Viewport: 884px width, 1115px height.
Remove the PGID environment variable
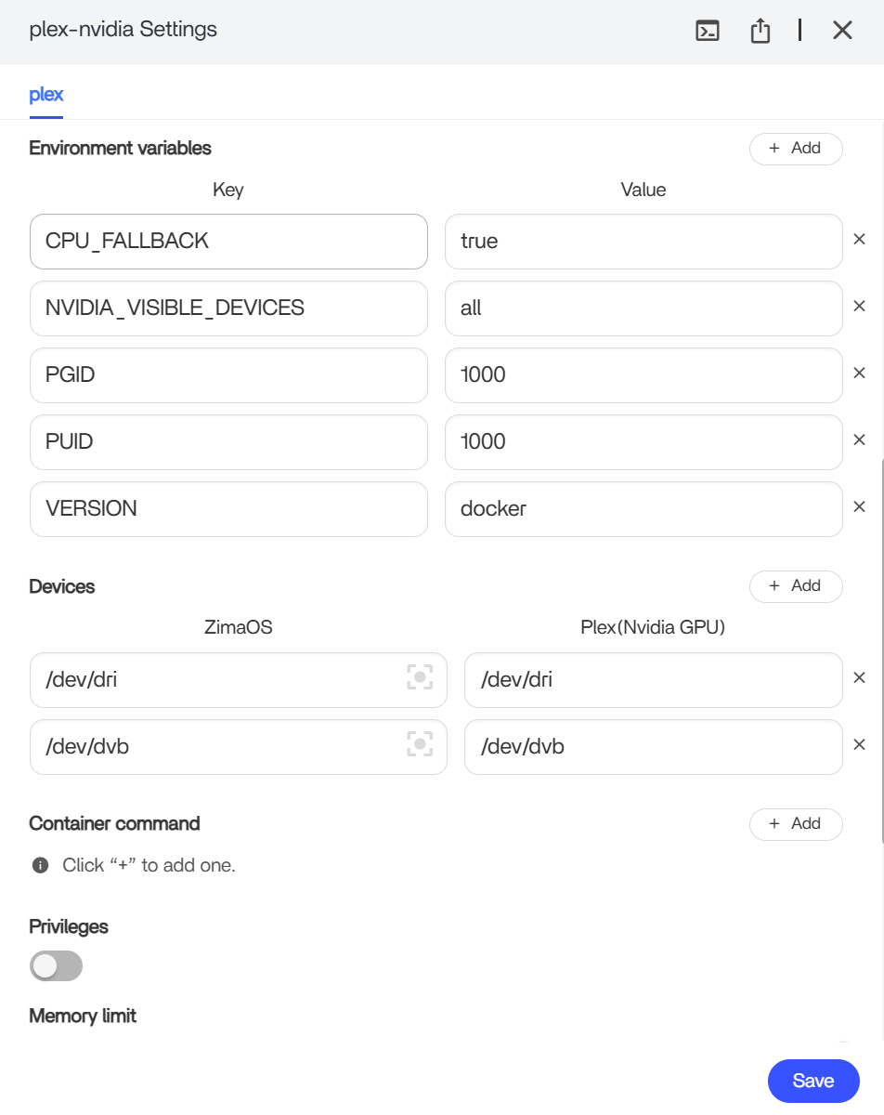(x=859, y=374)
